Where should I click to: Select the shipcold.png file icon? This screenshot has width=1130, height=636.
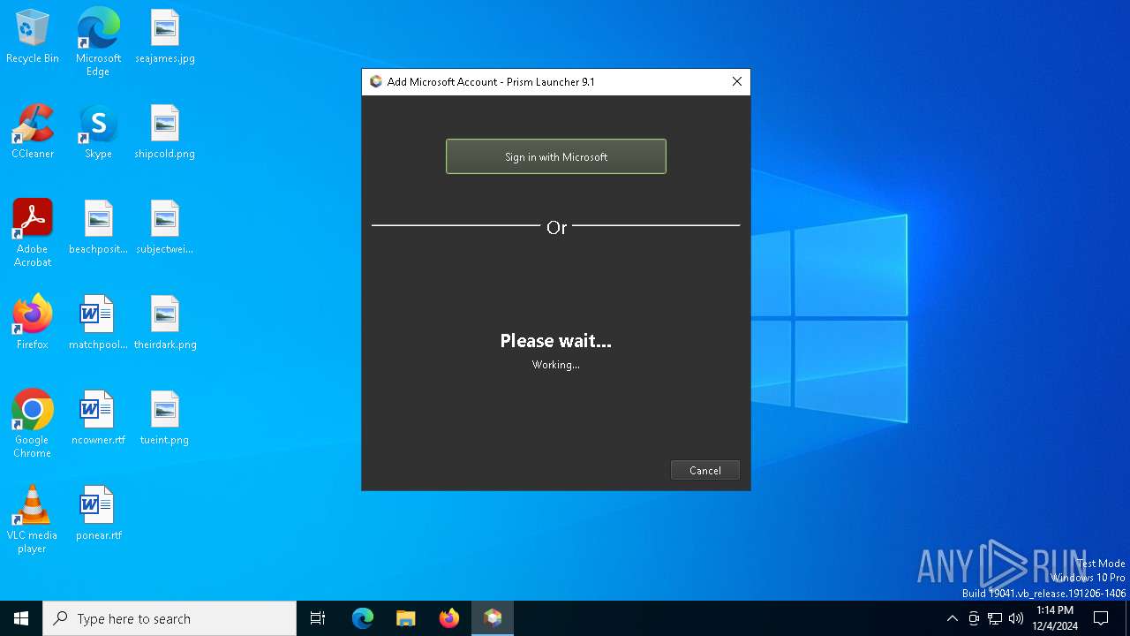[165, 132]
